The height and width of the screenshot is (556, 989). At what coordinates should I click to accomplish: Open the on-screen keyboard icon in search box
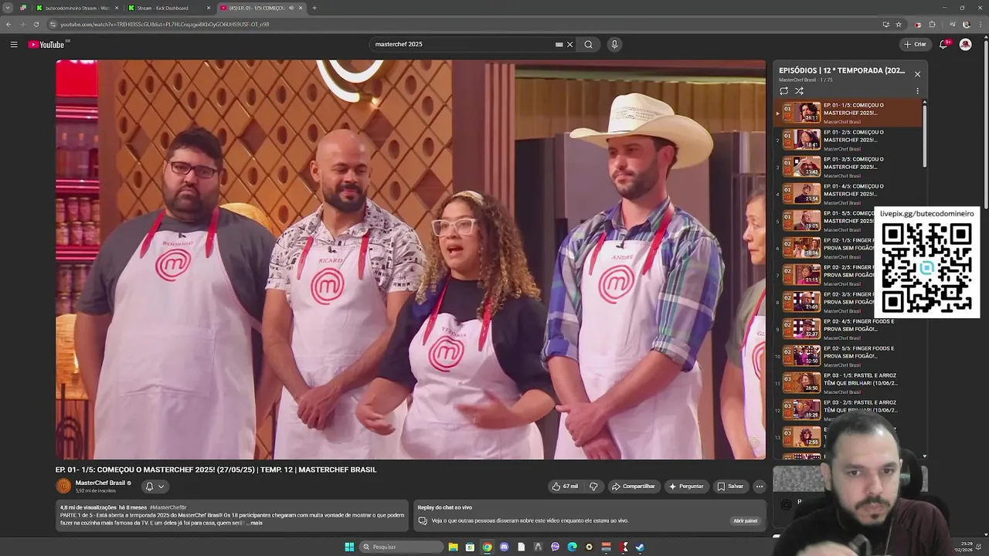click(x=559, y=45)
